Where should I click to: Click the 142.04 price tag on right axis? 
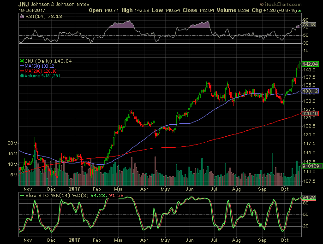click(x=310, y=64)
